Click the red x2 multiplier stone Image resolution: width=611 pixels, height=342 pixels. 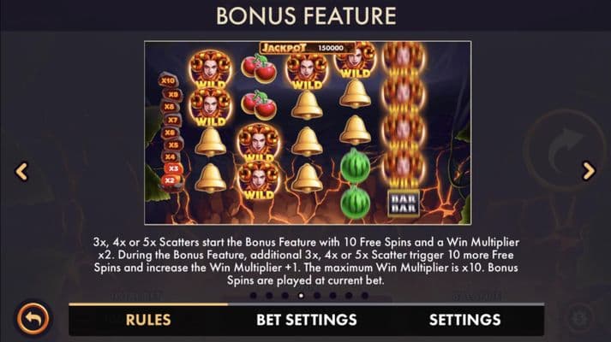click(x=171, y=180)
